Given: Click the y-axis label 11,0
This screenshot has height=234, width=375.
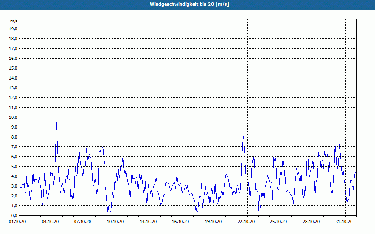Looking at the screenshot, I should click(14, 108).
